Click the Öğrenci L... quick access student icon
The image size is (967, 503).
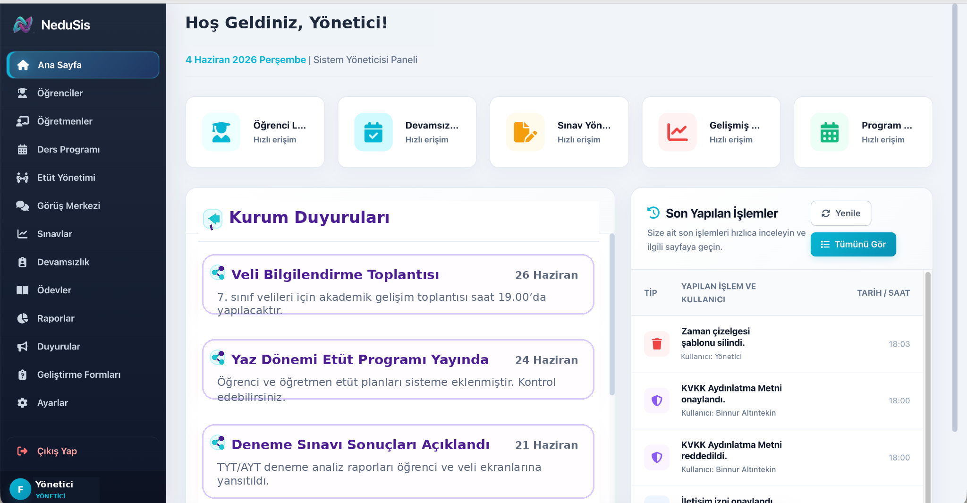coord(221,132)
